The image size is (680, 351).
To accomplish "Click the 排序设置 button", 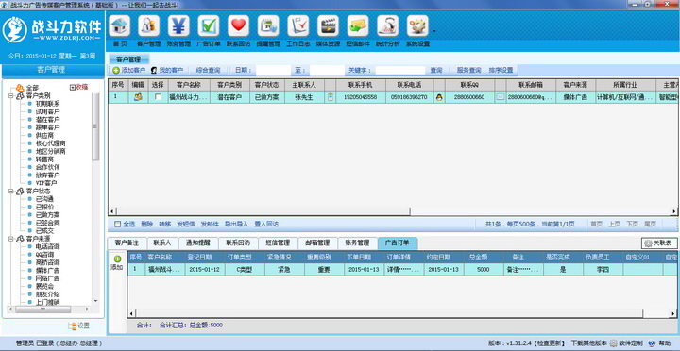I will tap(501, 70).
